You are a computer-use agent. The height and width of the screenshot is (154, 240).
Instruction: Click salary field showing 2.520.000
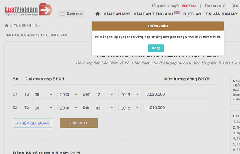click(177, 94)
